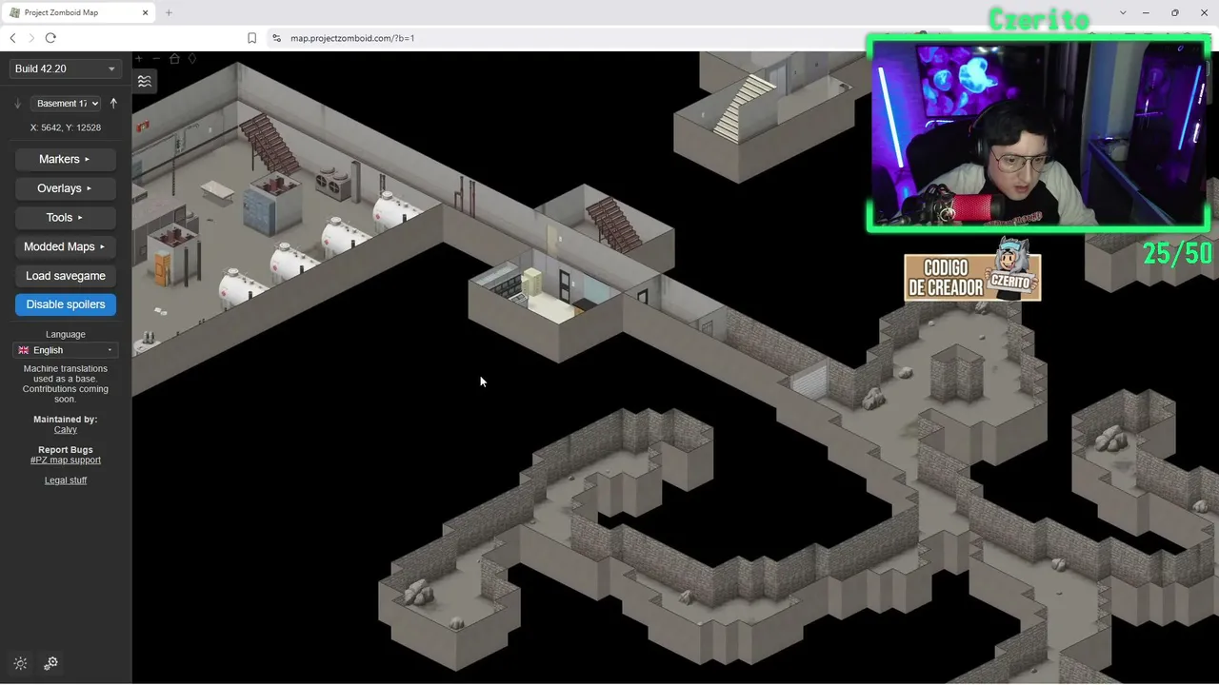Open site settings icon in address bar
This screenshot has width=1219, height=685.
[x=277, y=38]
